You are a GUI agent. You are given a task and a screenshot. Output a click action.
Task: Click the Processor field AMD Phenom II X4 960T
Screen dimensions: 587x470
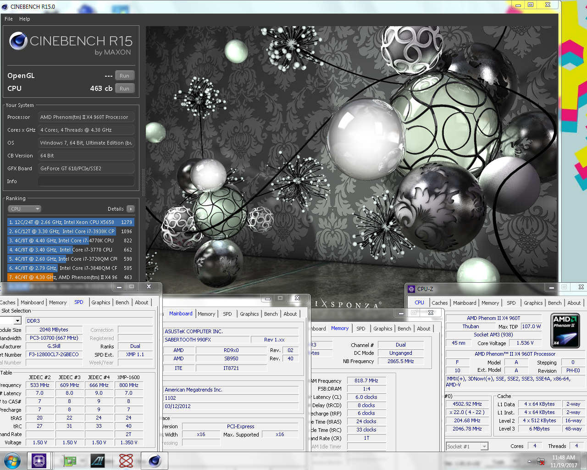[86, 117]
